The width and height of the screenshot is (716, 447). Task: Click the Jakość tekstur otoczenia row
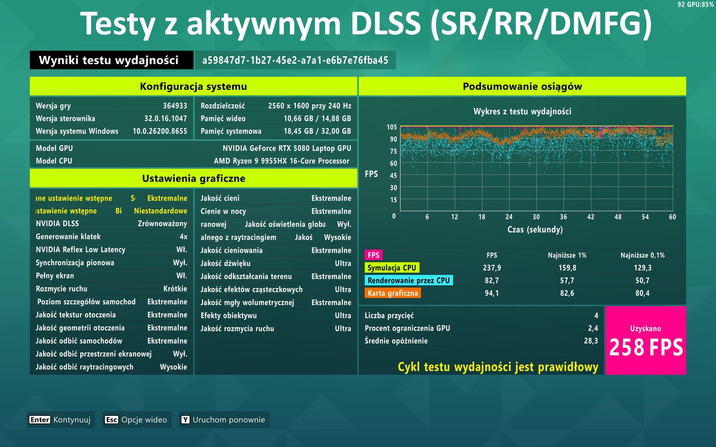pyautogui.click(x=112, y=315)
